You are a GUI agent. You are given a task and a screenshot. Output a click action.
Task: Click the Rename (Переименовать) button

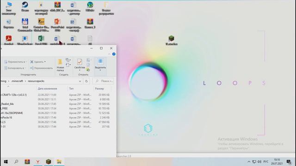[41, 68]
